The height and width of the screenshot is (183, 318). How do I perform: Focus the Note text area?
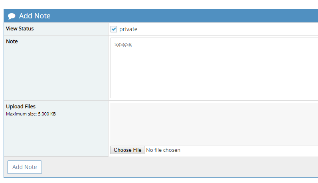pos(214,68)
